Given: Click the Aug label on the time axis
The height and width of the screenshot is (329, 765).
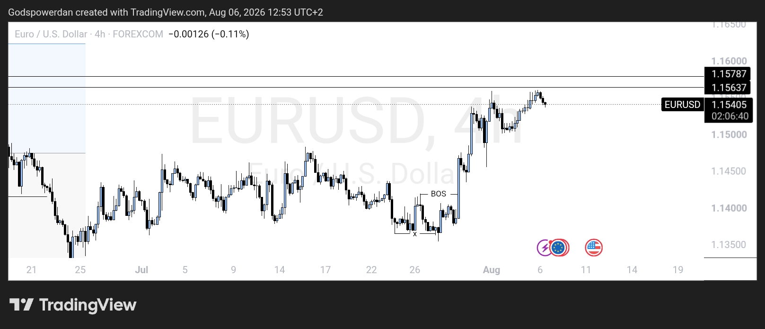Looking at the screenshot, I should [491, 270].
